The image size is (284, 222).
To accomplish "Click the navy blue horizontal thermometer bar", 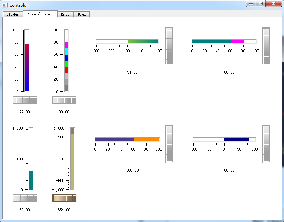I will [x=236, y=140].
